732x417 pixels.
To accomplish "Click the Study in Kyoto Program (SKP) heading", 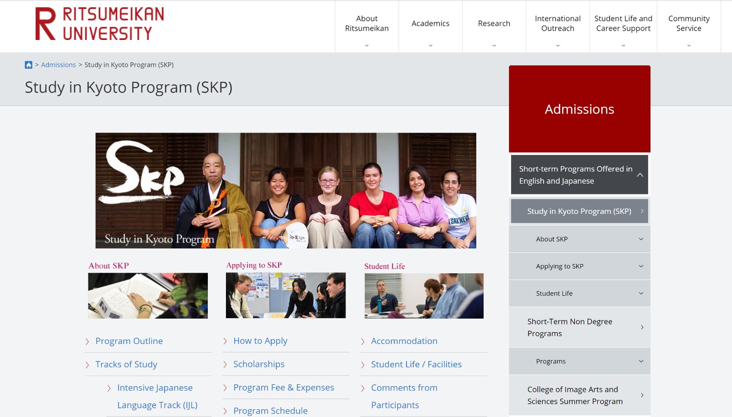I will point(129,87).
